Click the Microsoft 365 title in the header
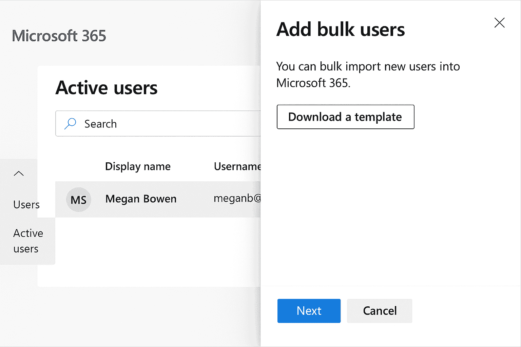 pos(59,36)
